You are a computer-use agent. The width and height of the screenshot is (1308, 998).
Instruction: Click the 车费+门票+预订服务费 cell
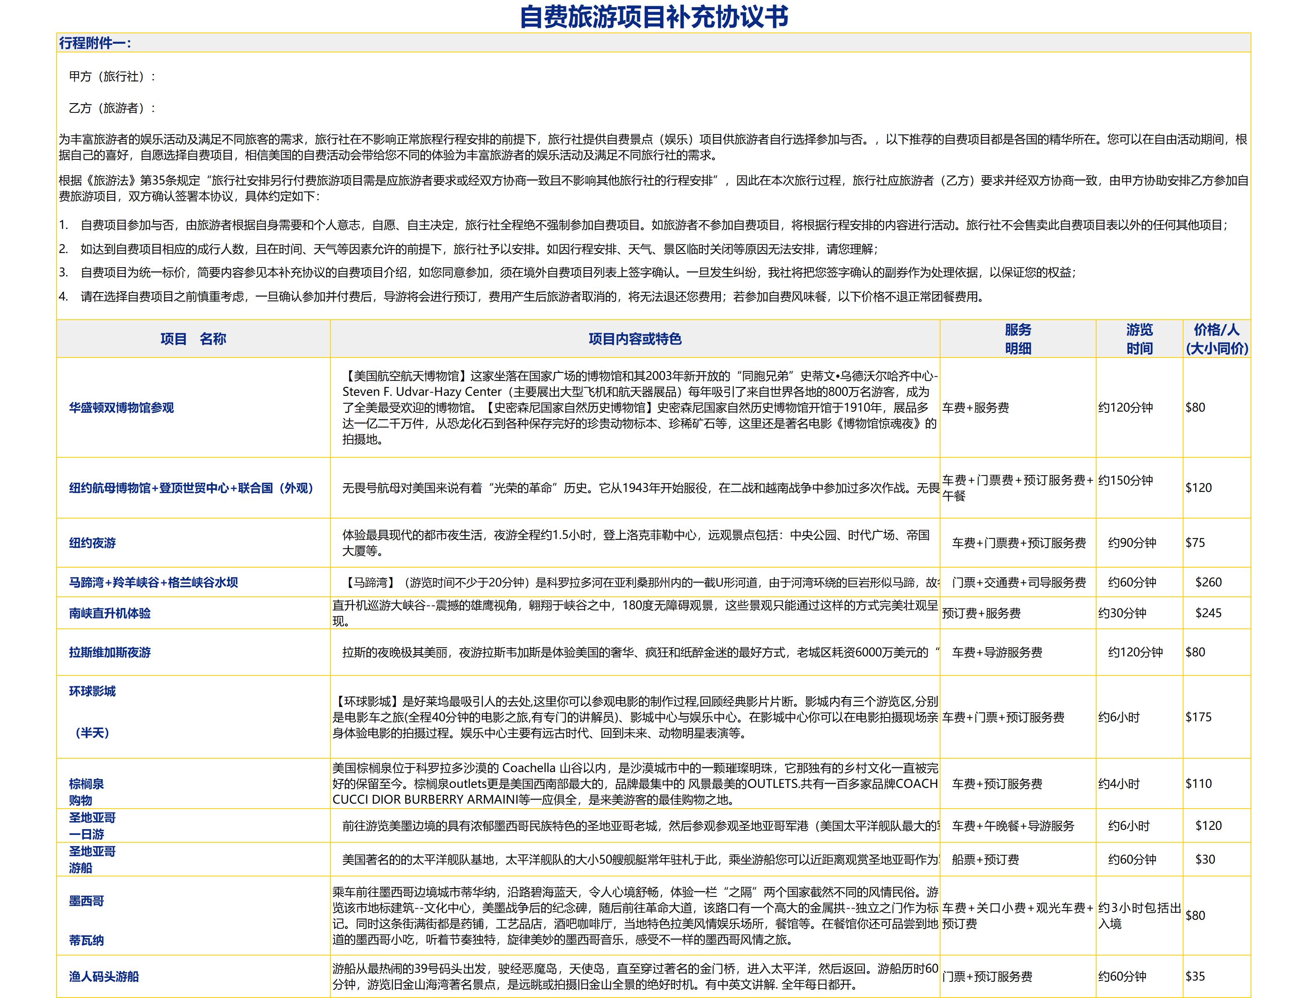1018,717
